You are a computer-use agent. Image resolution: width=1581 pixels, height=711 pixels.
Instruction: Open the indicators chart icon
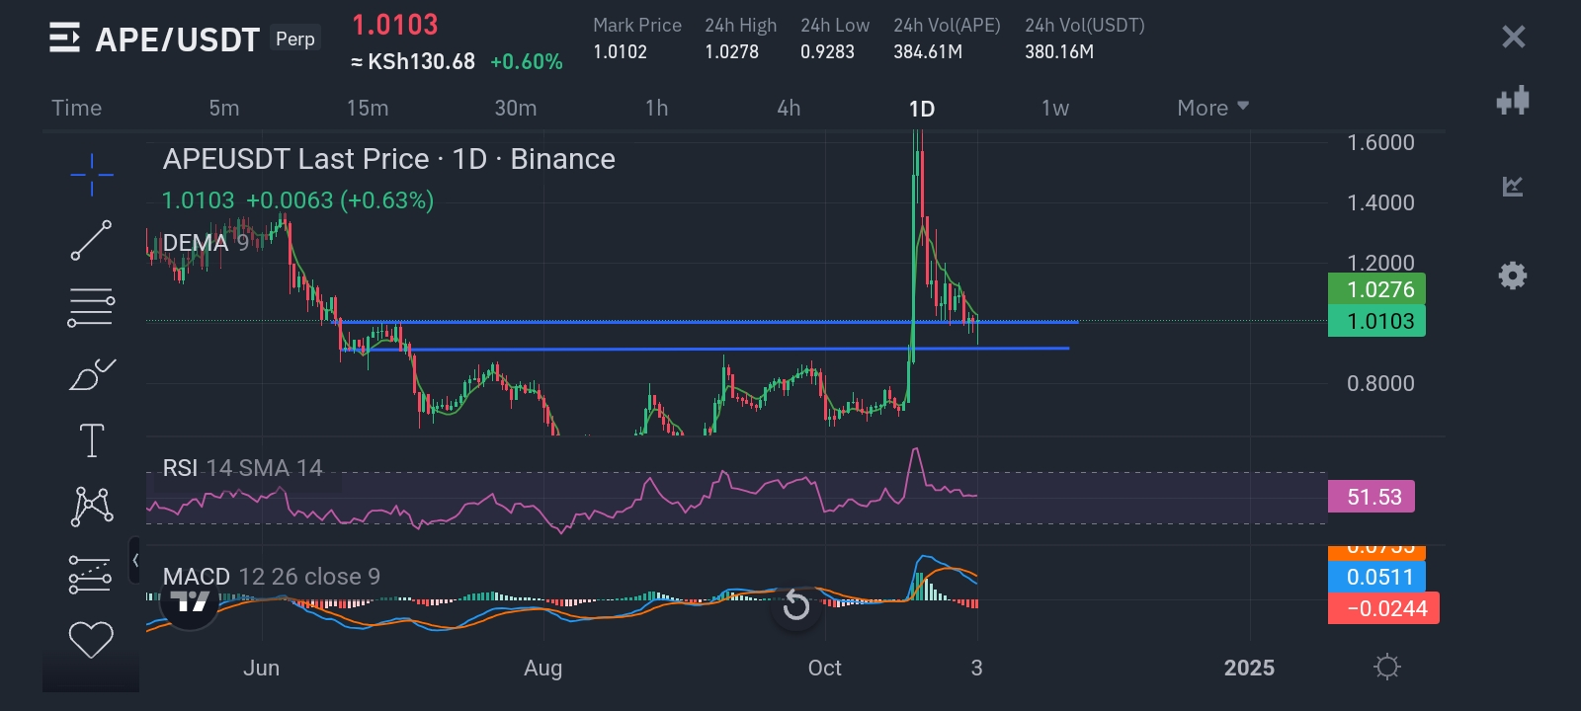click(x=1513, y=186)
